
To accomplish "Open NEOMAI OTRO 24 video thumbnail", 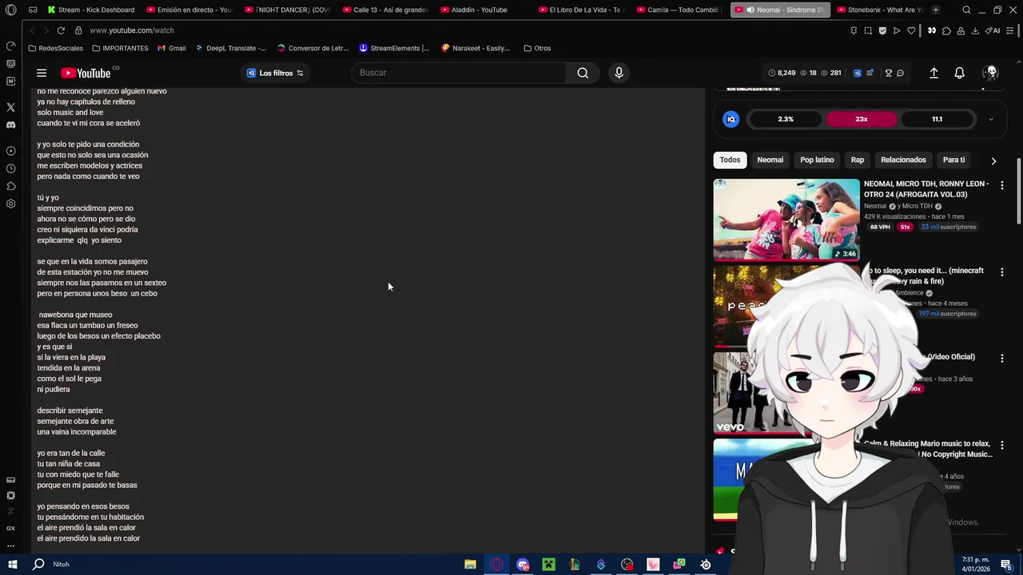I will click(x=786, y=220).
